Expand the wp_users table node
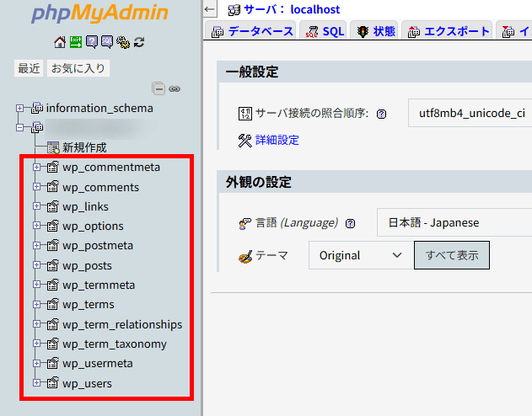This screenshot has width=532, height=416. [36, 383]
